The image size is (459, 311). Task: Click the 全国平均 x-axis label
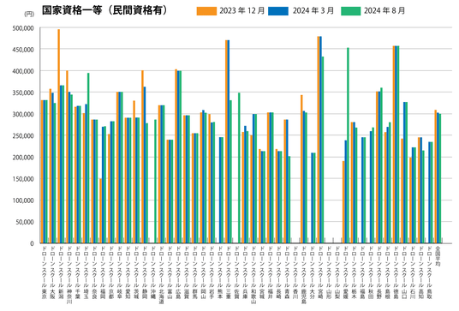[438, 256]
